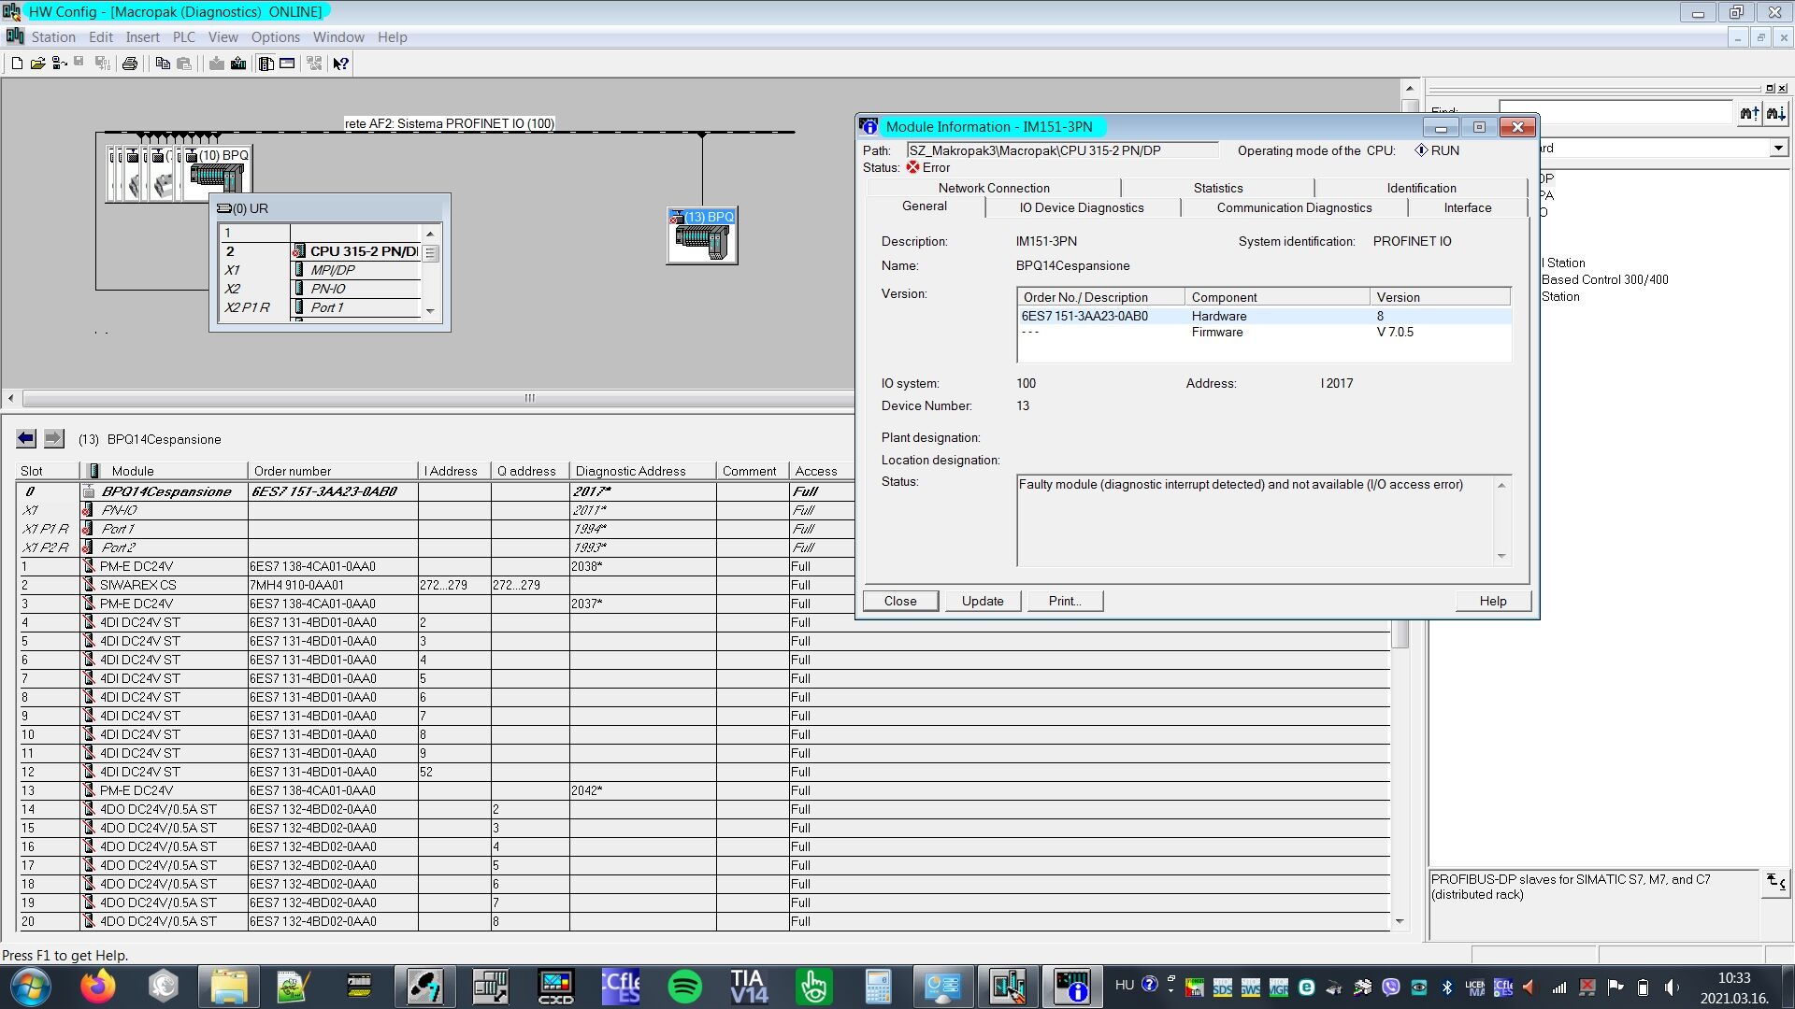The height and width of the screenshot is (1009, 1795).
Task: Select the CPU 315-2 PN/DP rack row
Action: pos(321,251)
